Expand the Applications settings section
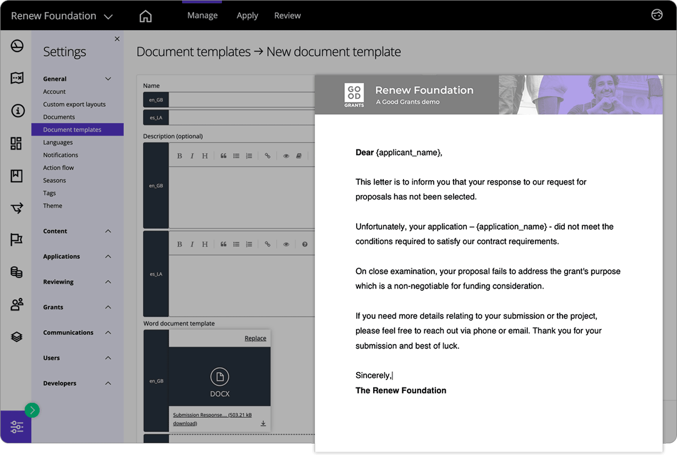This screenshot has height=455, width=677. (x=108, y=257)
